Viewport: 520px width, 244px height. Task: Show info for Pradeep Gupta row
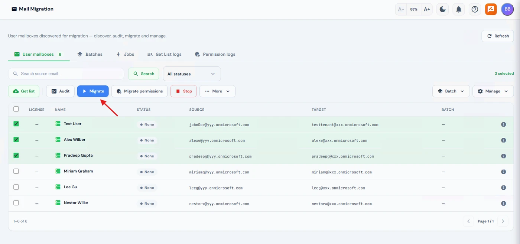point(504,156)
